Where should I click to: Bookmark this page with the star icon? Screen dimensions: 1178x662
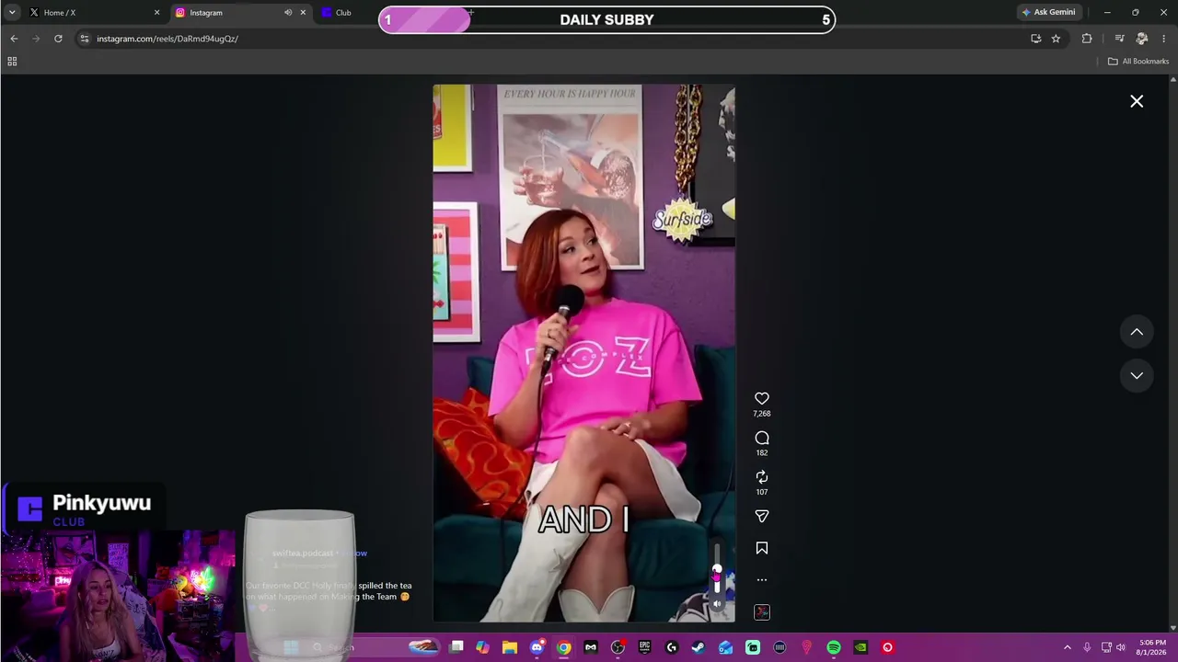pyautogui.click(x=1056, y=39)
